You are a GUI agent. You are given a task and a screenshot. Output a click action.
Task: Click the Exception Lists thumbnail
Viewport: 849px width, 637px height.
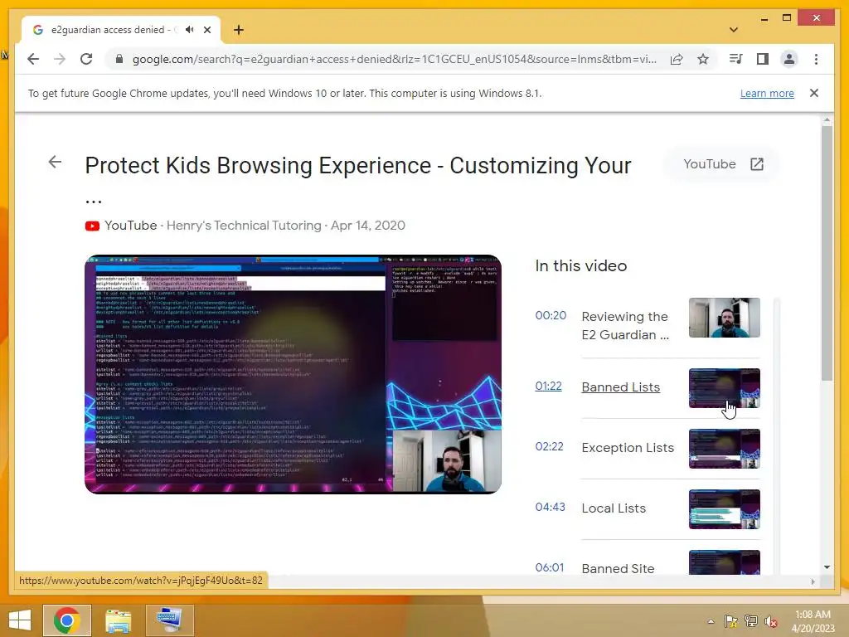click(x=725, y=449)
